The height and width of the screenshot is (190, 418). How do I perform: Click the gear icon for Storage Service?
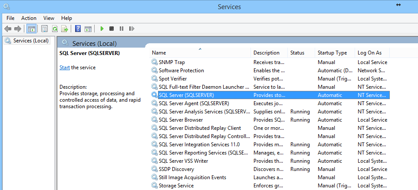[154, 186]
